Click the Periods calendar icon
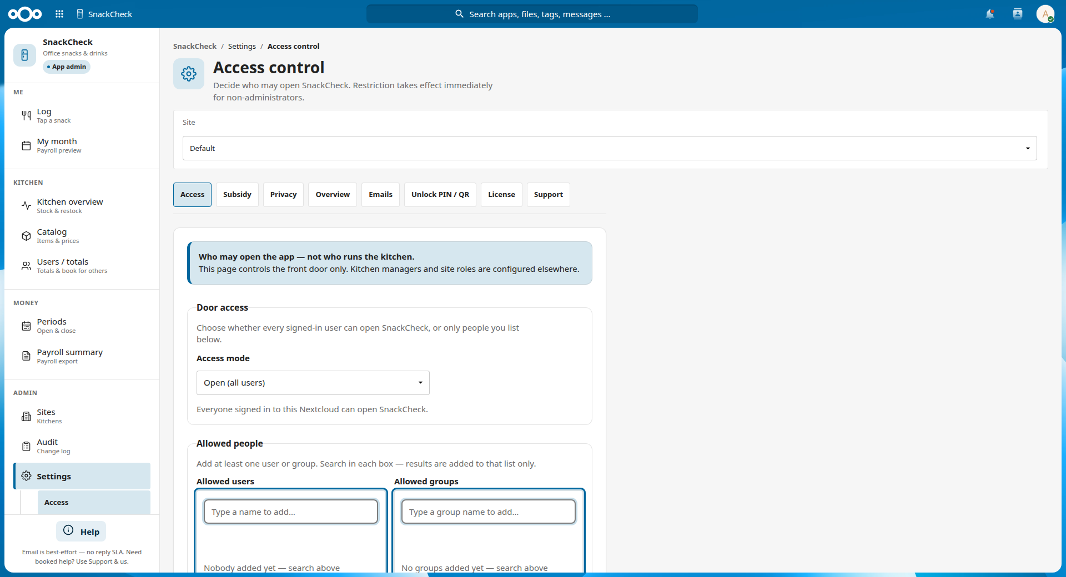Image resolution: width=1066 pixels, height=577 pixels. (26, 326)
